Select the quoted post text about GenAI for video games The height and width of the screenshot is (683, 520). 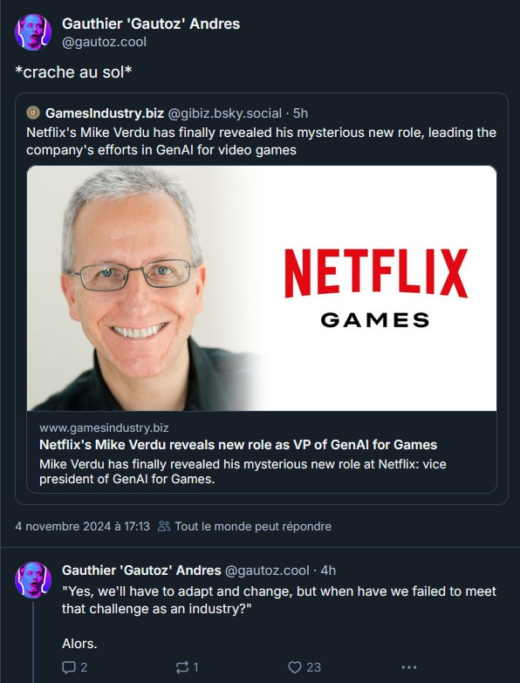pyautogui.click(x=261, y=141)
